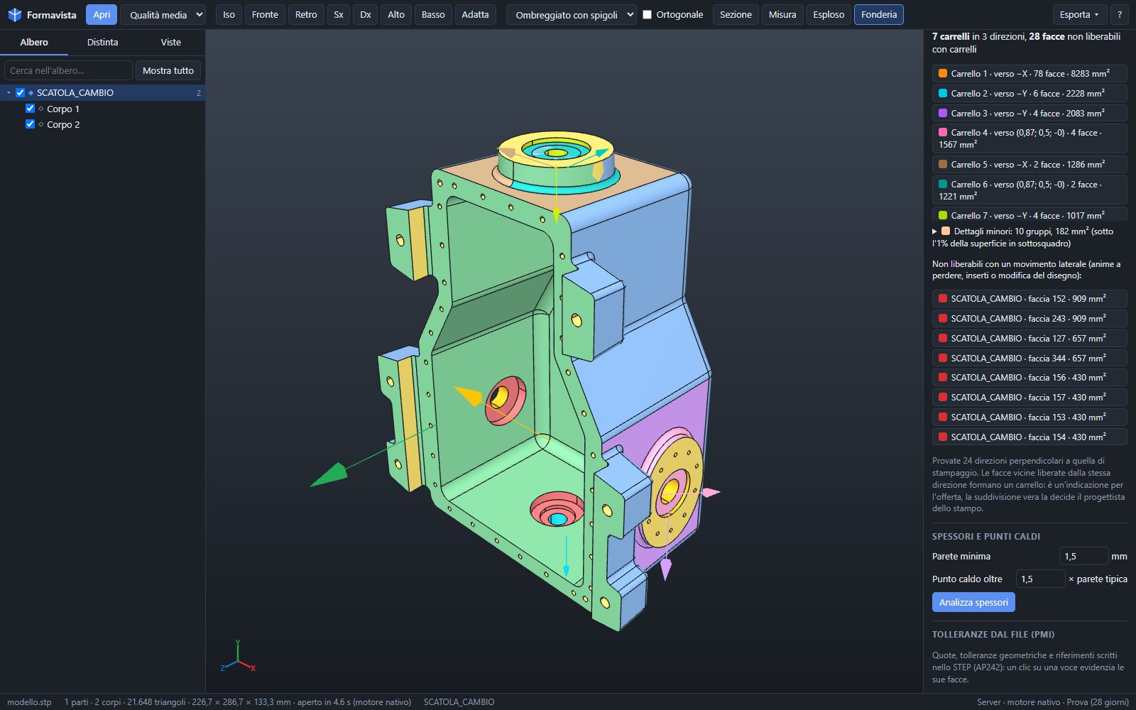Focus the Cerca nell'albero search field
The width and height of the screenshot is (1136, 710).
[x=68, y=70]
